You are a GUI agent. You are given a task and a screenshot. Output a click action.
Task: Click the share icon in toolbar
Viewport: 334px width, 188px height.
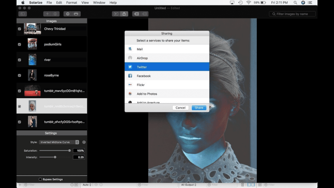124,14
